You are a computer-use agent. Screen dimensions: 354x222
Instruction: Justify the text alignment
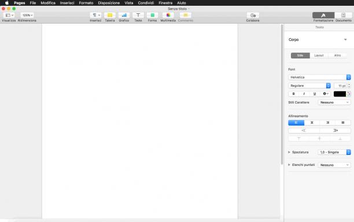pos(343,123)
